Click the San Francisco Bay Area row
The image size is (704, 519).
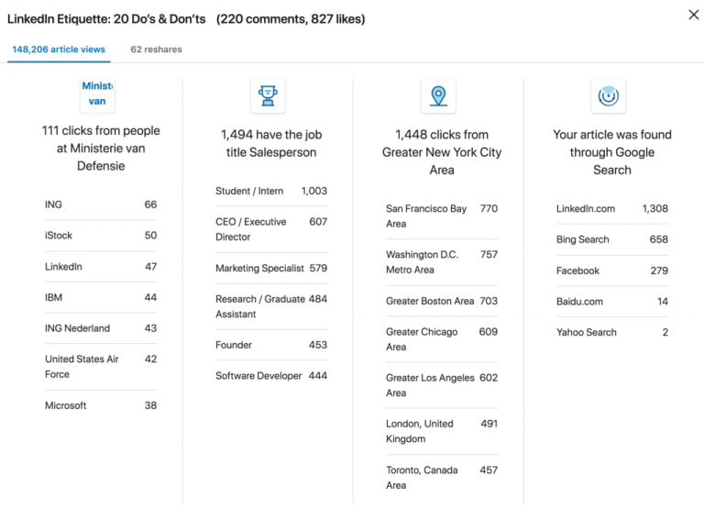[x=441, y=216]
